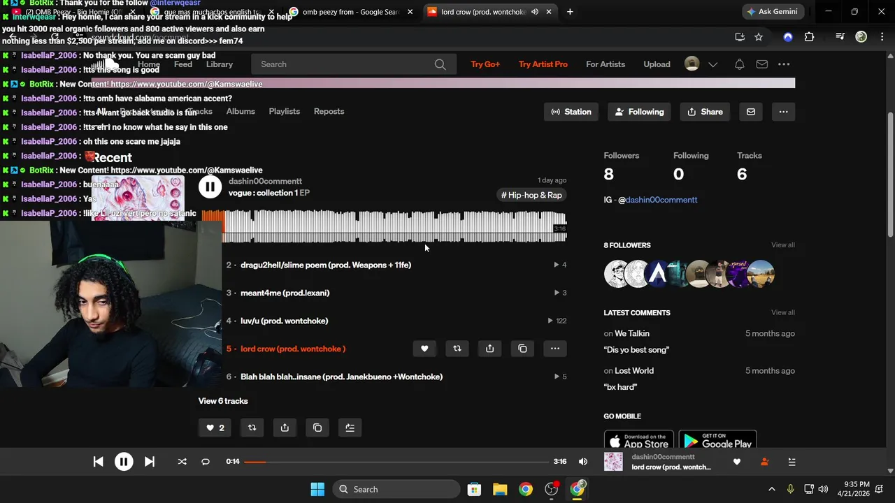Viewport: 895px width, 503px height.
Task: Click the Ask Gemini button in Chrome
Action: point(773,12)
